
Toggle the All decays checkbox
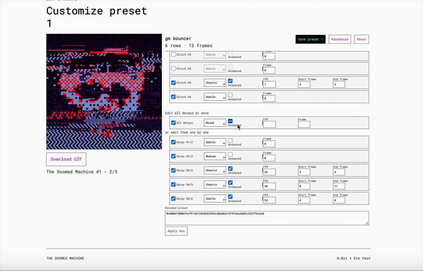click(173, 123)
